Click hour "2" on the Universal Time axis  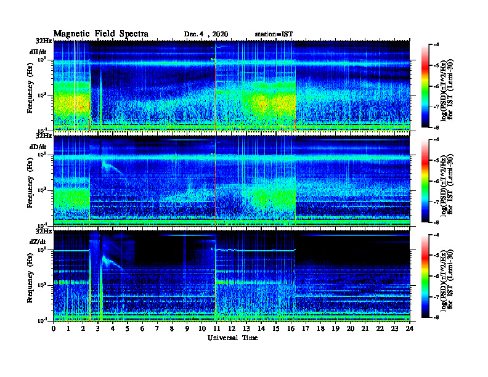click(x=83, y=329)
